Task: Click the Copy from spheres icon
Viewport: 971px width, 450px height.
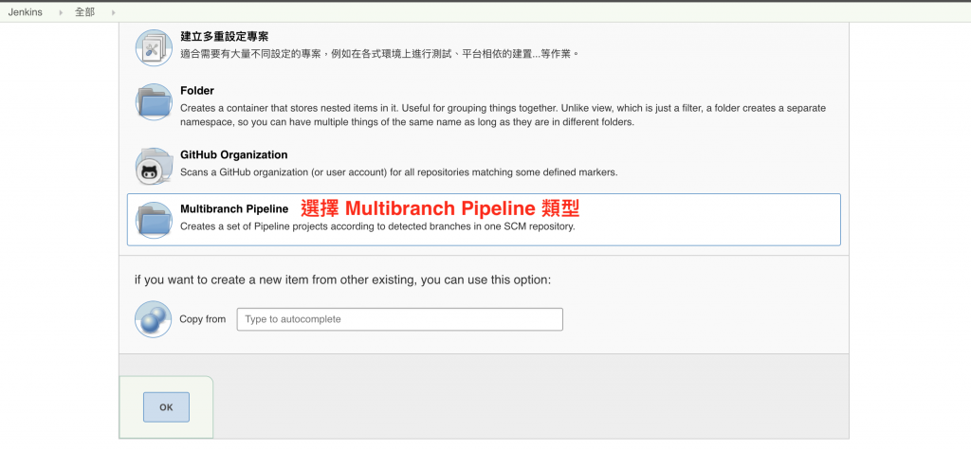Action: point(153,319)
